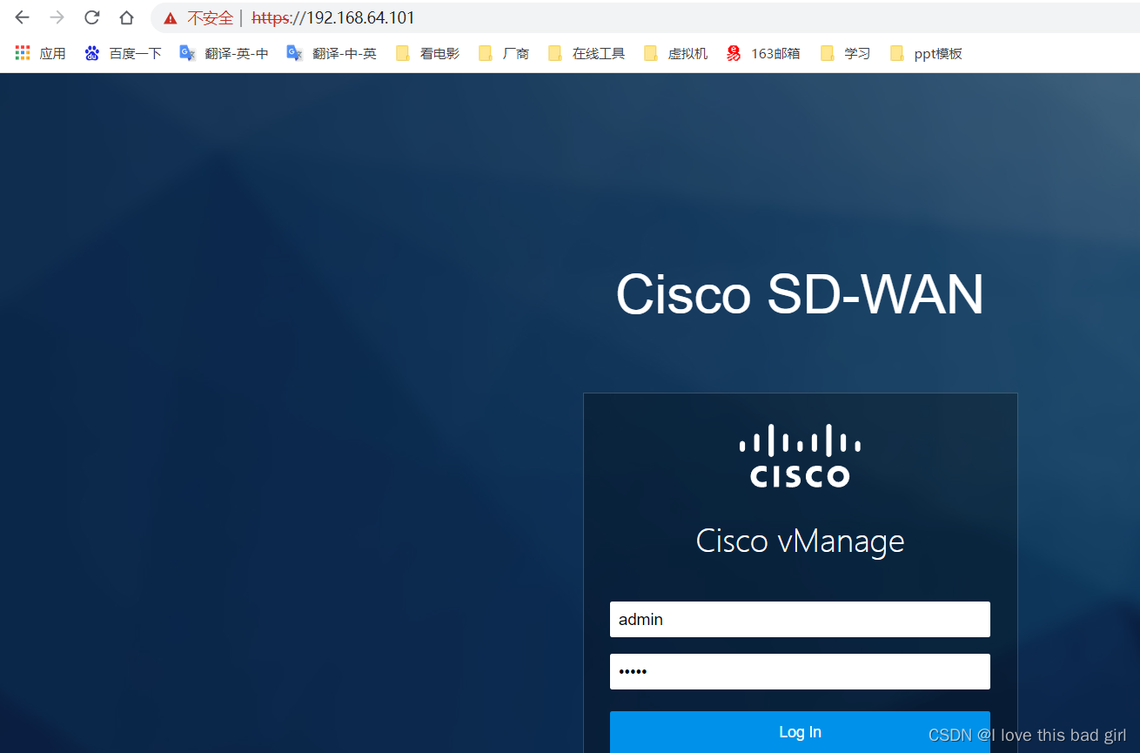
Task: Click the browser forward arrow
Action: (57, 17)
